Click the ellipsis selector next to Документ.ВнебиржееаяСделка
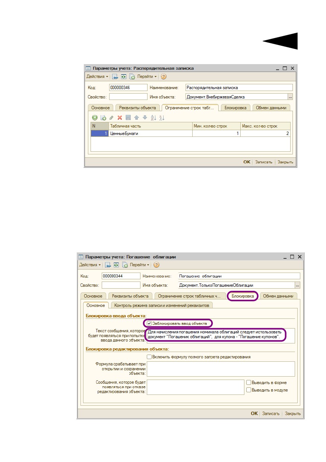The height and width of the screenshot is (462, 326). click(x=290, y=97)
